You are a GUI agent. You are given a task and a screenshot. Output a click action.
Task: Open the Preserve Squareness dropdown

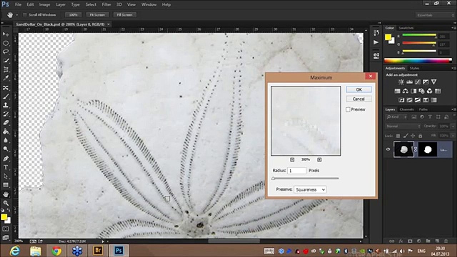click(x=310, y=190)
